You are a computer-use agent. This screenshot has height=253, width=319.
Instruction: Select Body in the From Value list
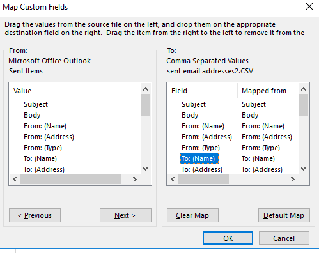click(x=32, y=115)
